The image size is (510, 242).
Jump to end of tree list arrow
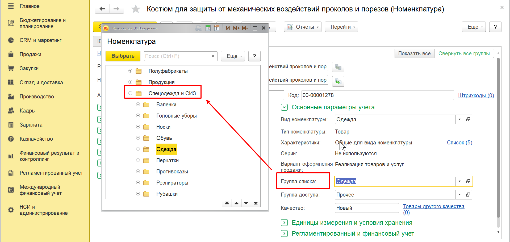[x=256, y=203]
